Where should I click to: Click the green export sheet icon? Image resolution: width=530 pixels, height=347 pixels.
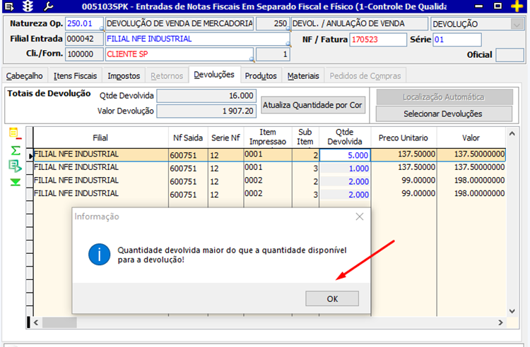(16, 166)
